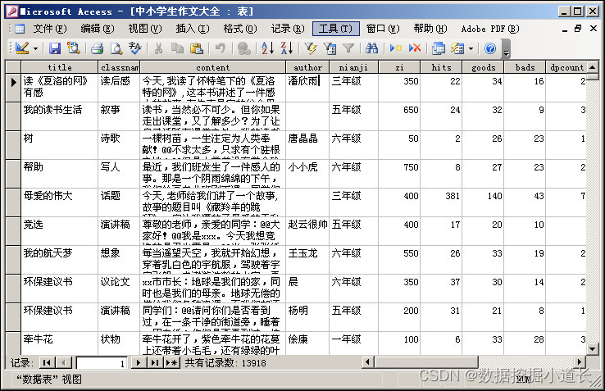Open the 视图(V) menu
Viewport: 605px width, 391px height.
144,29
